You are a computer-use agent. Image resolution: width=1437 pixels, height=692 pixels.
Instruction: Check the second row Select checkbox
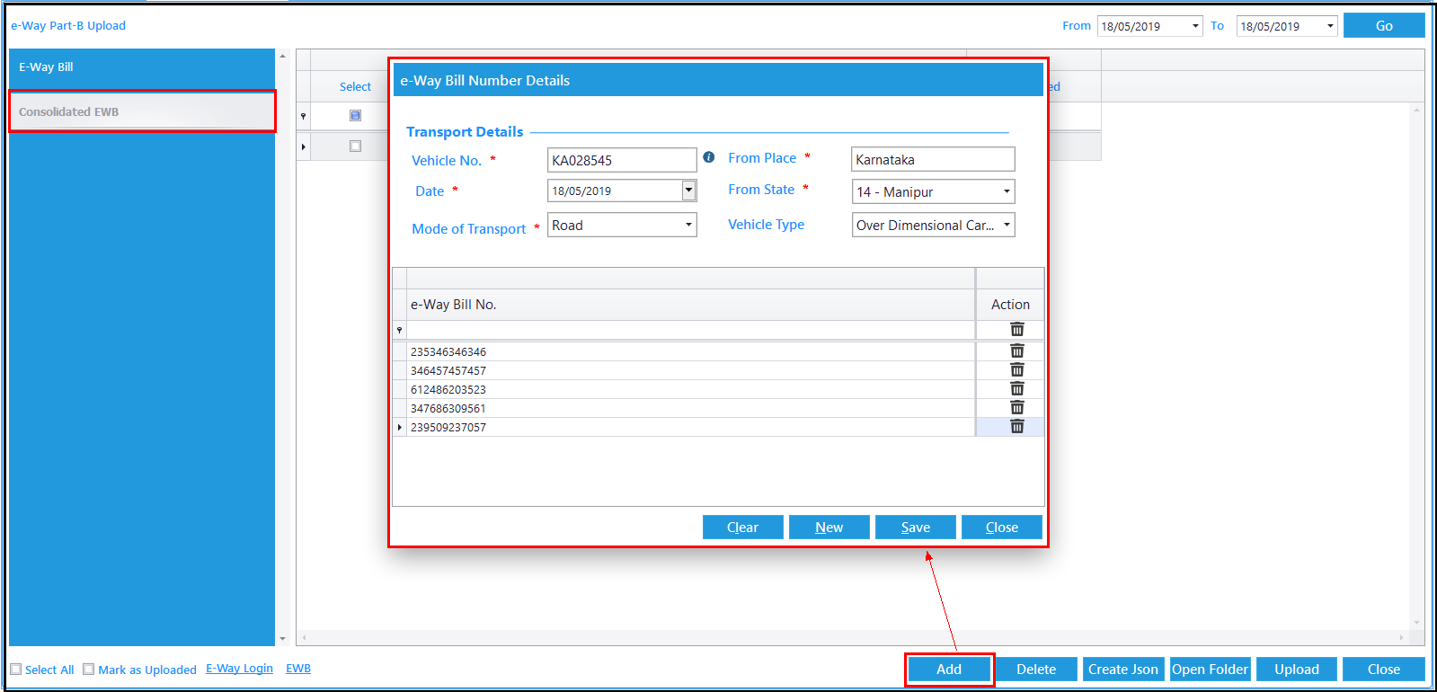(x=355, y=146)
